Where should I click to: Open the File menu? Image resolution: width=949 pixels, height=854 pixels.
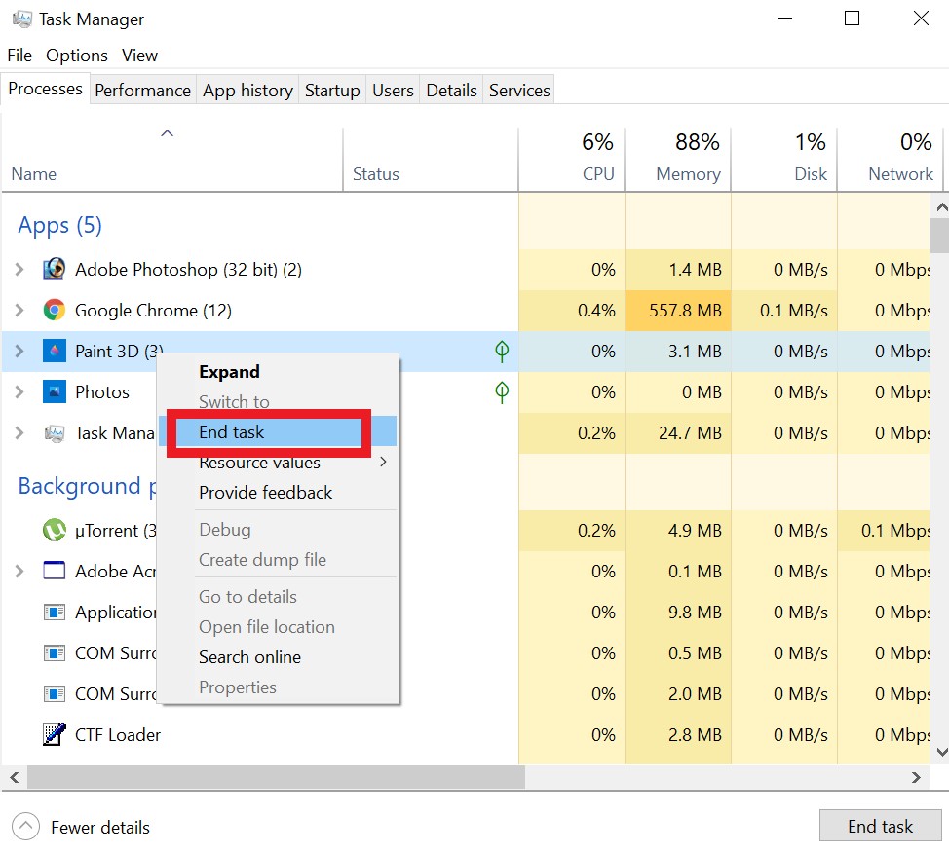(19, 56)
